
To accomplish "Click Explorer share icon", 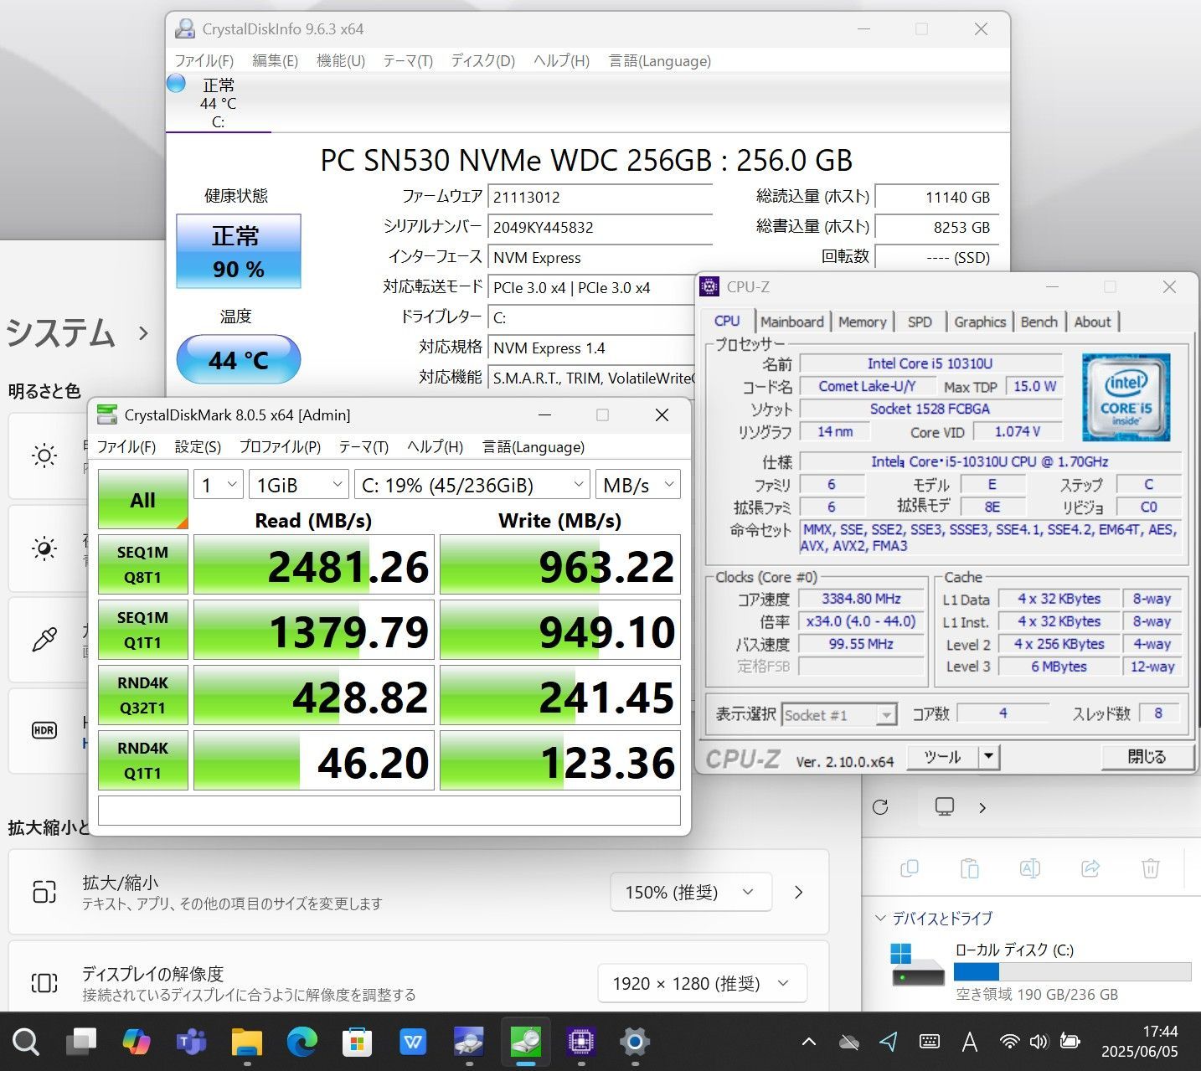I will (1090, 868).
